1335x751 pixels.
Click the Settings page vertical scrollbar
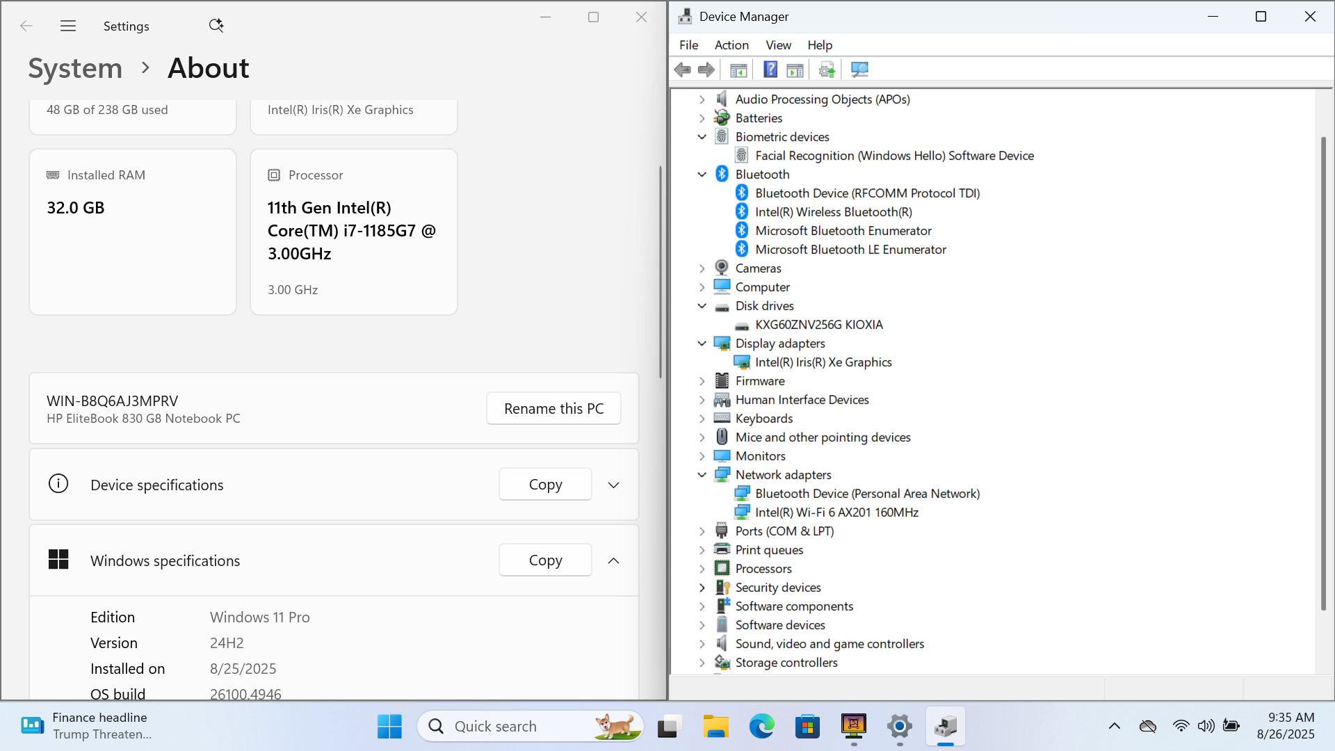tap(661, 271)
